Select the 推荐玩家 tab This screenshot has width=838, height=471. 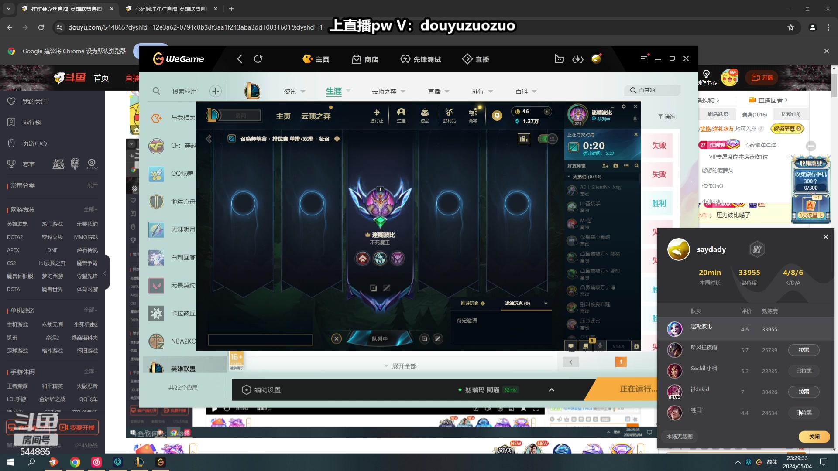(473, 303)
